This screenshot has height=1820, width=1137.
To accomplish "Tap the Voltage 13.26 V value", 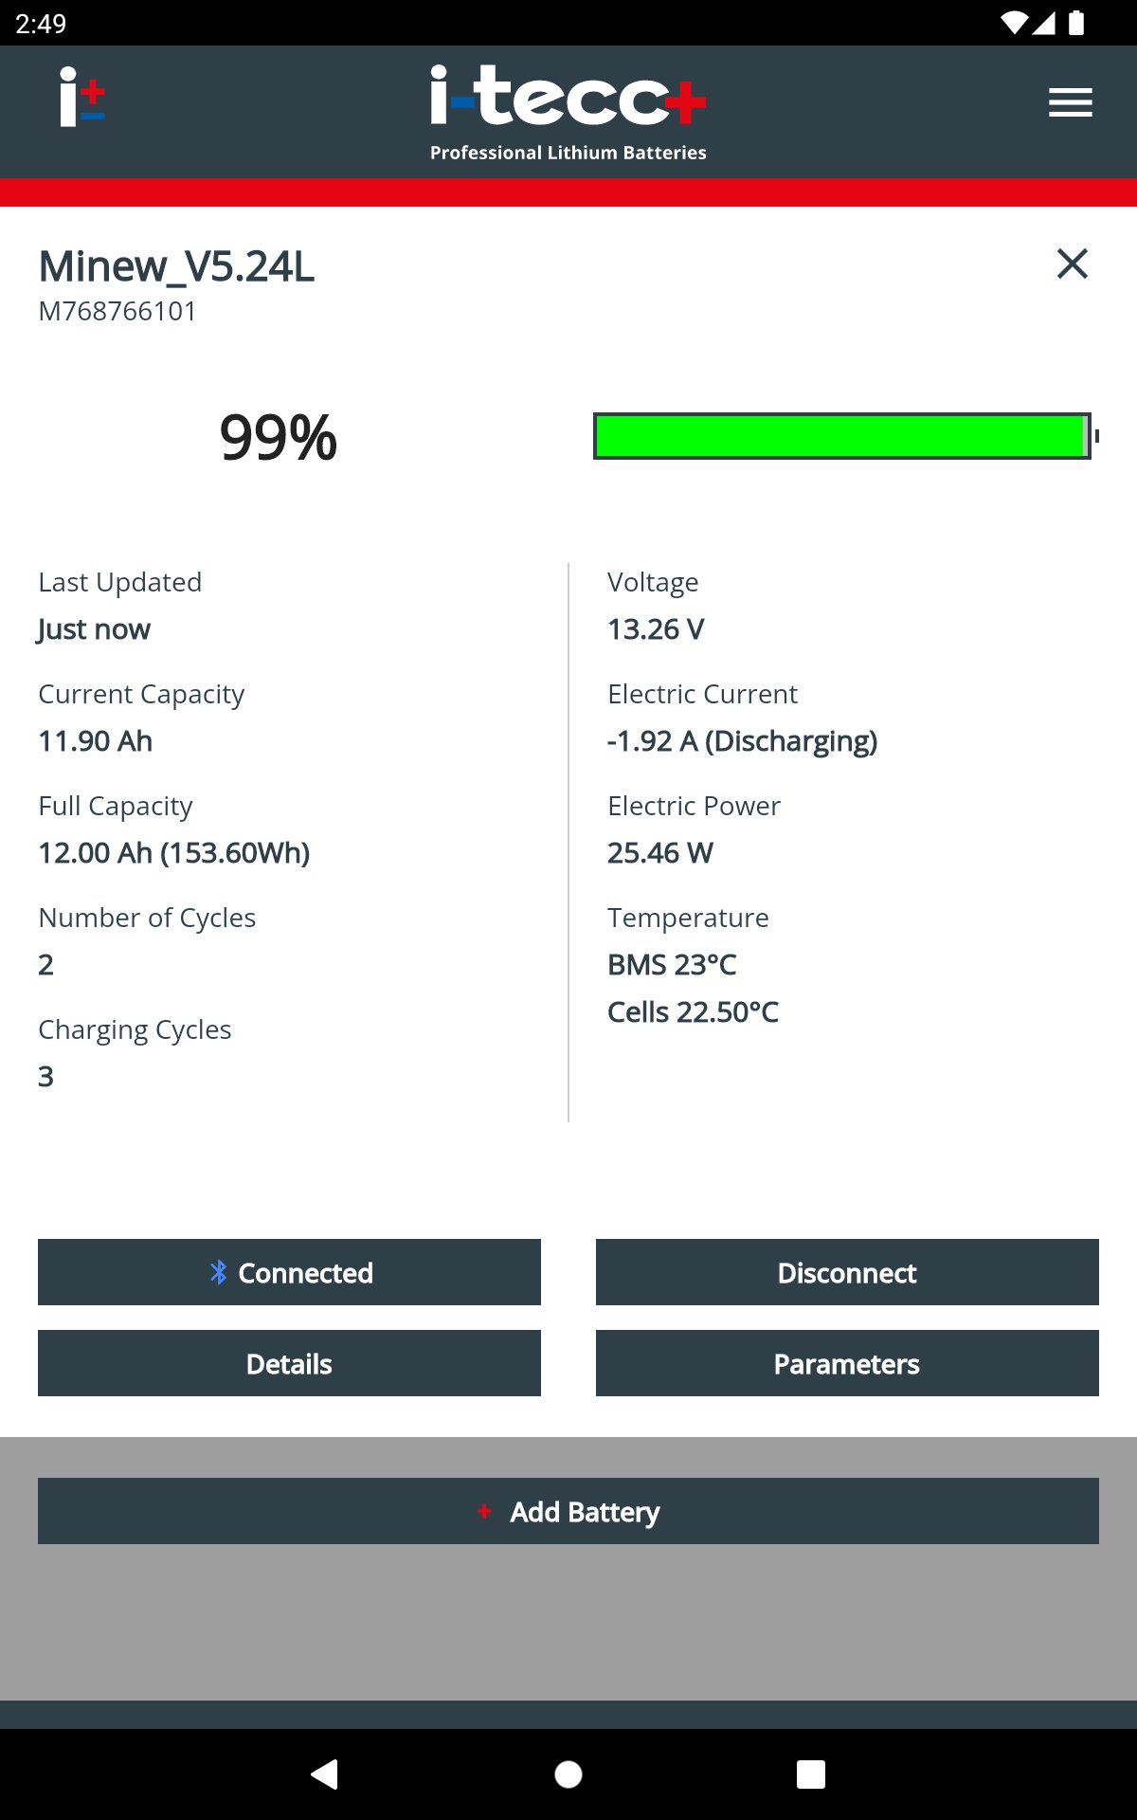I will (x=656, y=629).
